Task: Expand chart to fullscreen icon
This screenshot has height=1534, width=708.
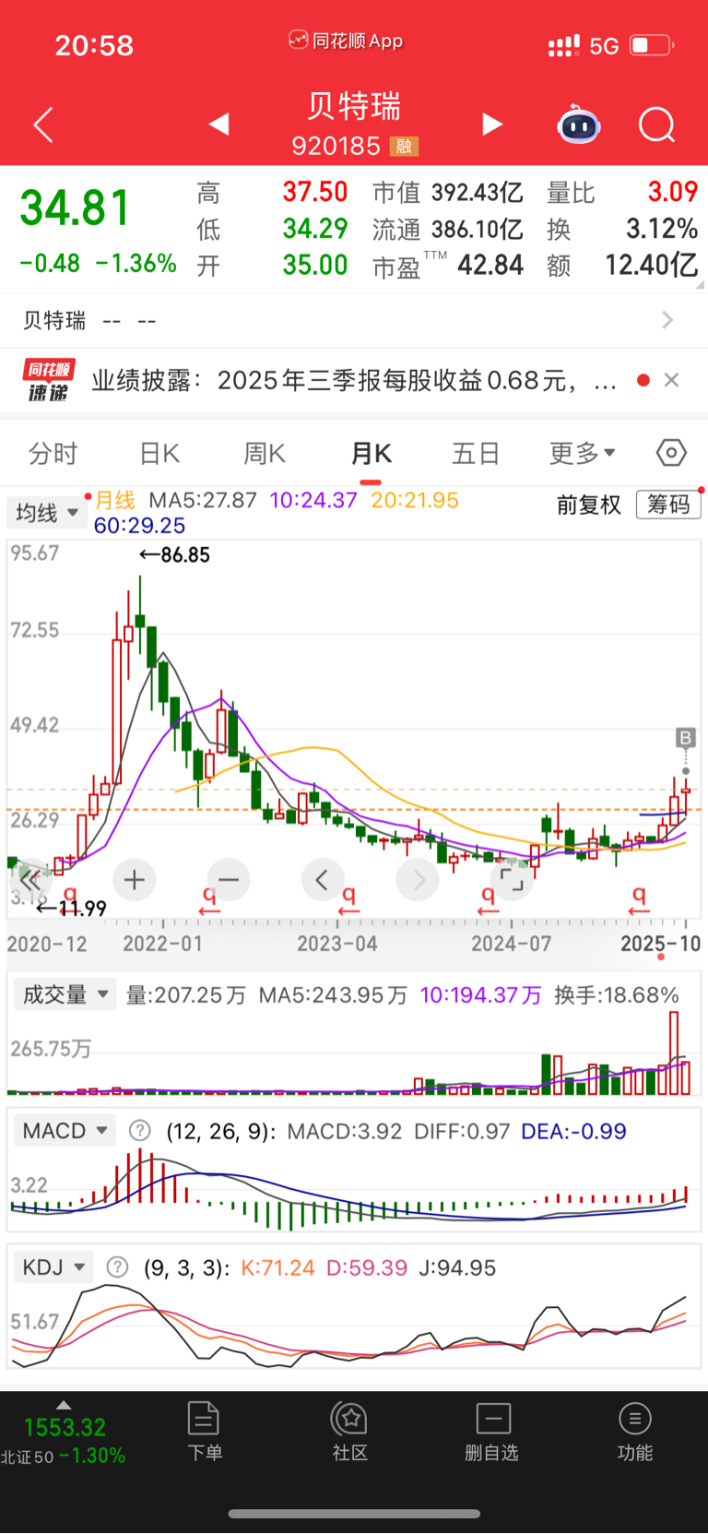Action: click(512, 879)
